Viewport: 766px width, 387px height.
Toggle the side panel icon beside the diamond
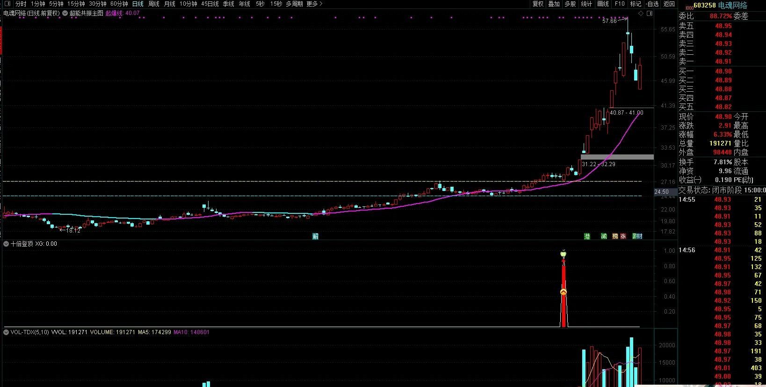click(650, 14)
